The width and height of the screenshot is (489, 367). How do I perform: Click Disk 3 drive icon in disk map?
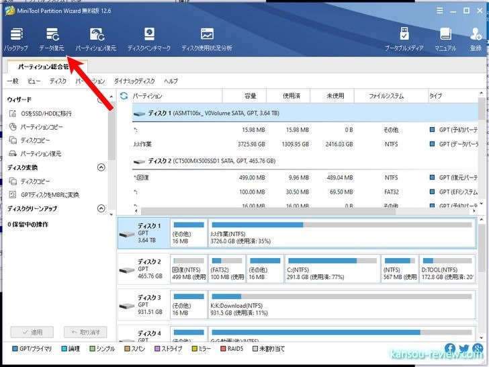pyautogui.click(x=127, y=306)
